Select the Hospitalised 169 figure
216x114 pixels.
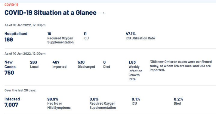click(x=16, y=37)
